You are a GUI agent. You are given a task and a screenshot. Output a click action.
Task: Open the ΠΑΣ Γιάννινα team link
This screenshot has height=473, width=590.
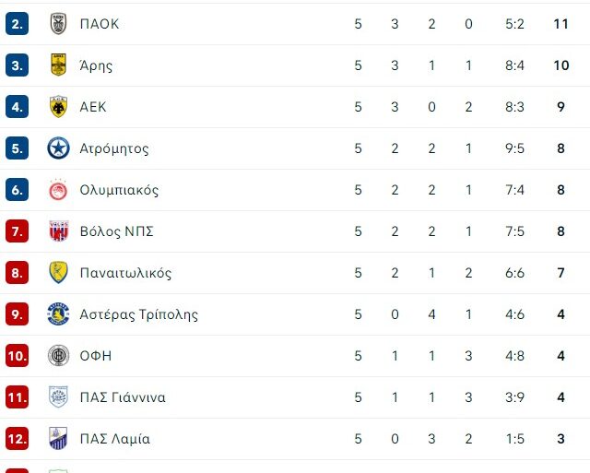(123, 397)
